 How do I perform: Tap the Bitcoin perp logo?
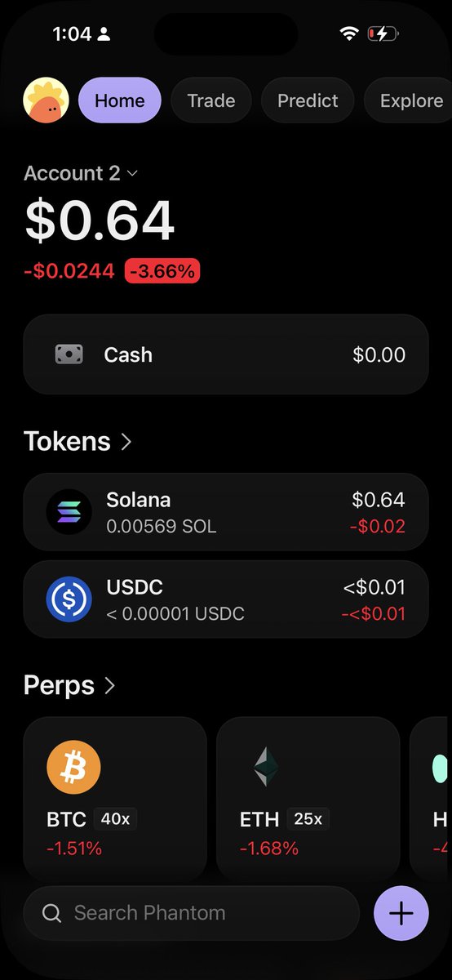73,768
